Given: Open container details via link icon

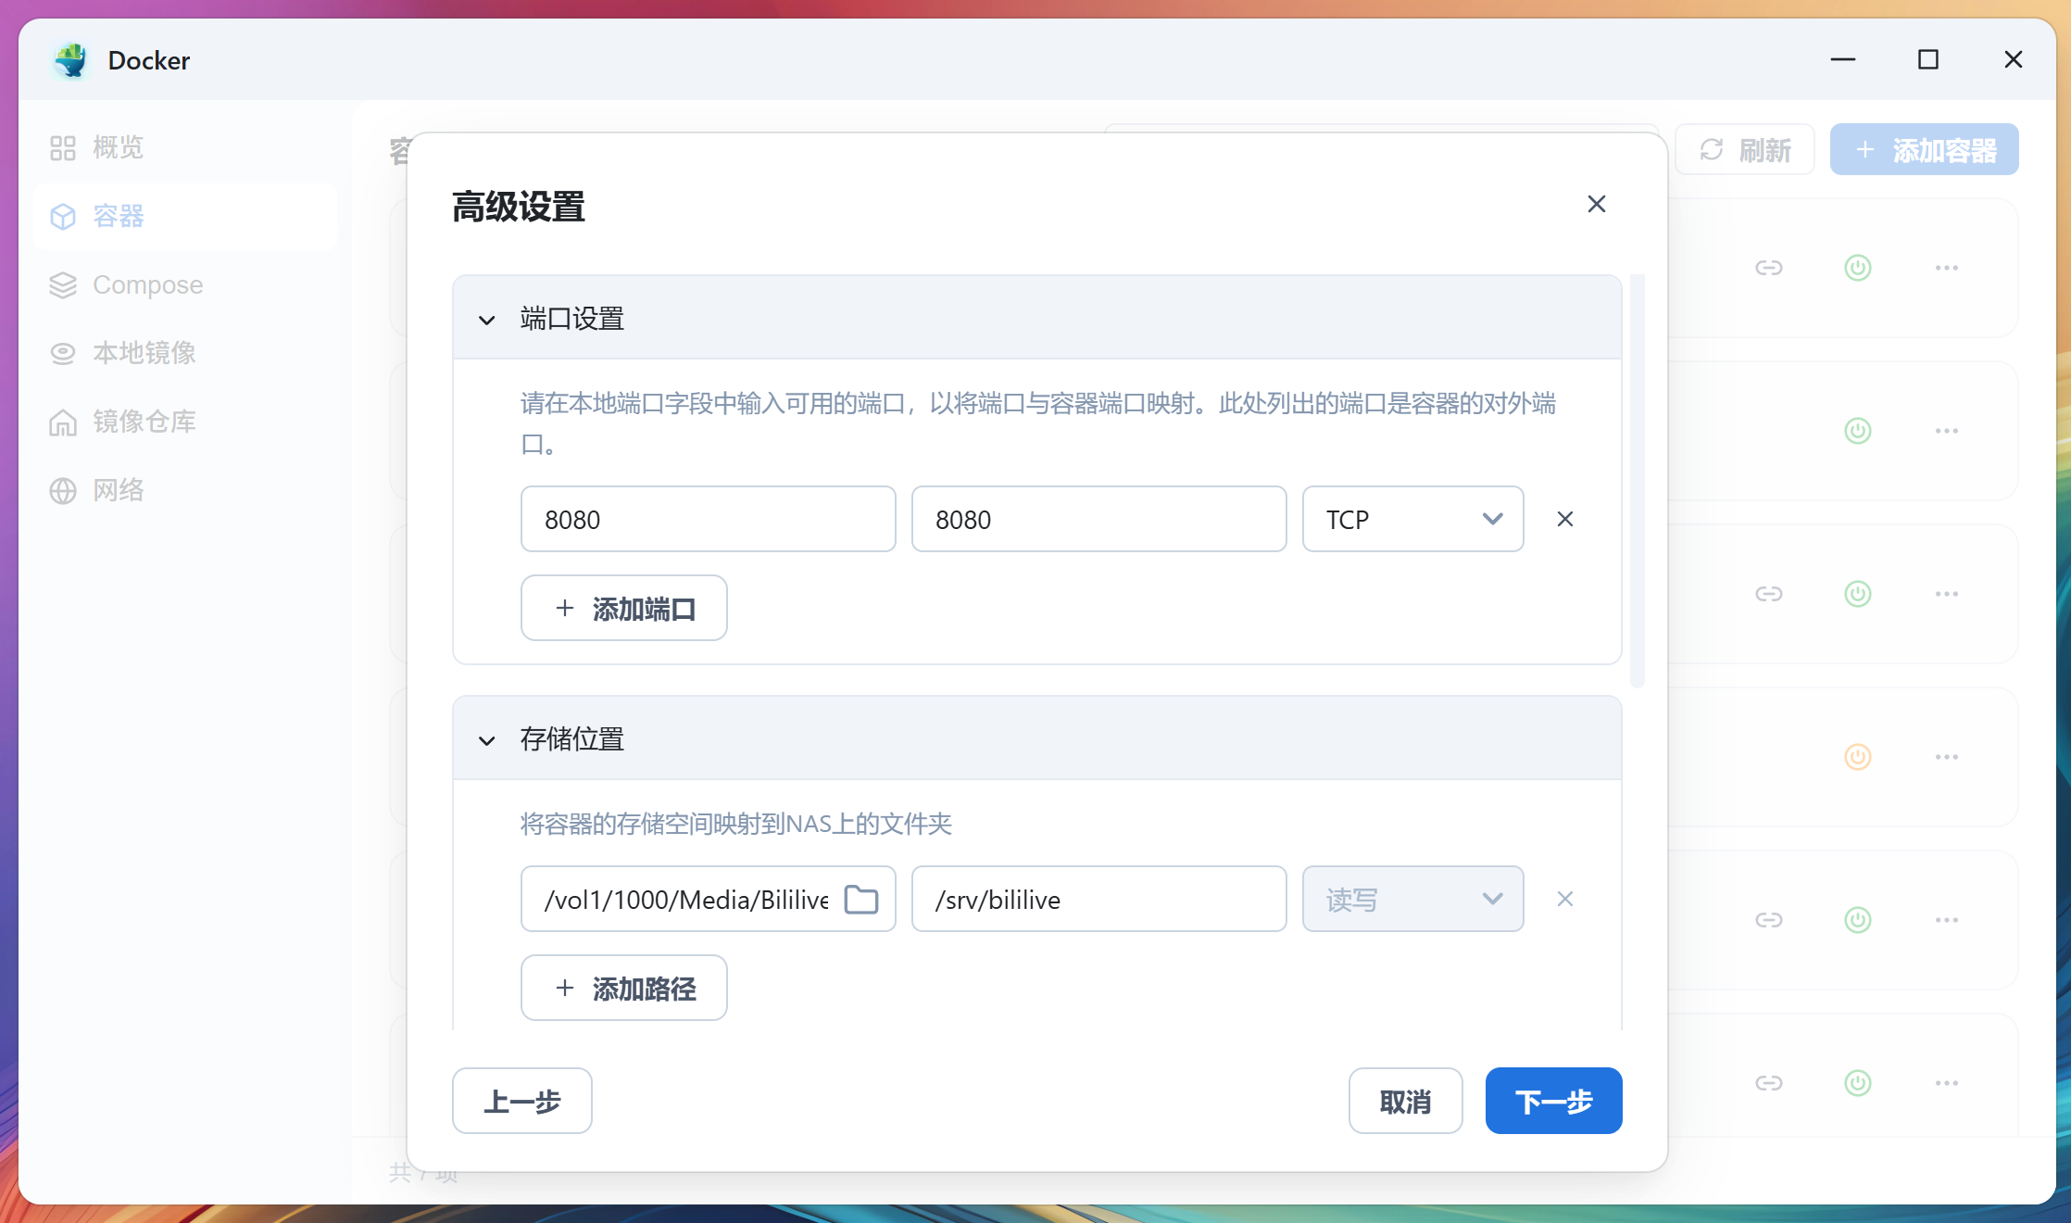Looking at the screenshot, I should tap(1768, 268).
